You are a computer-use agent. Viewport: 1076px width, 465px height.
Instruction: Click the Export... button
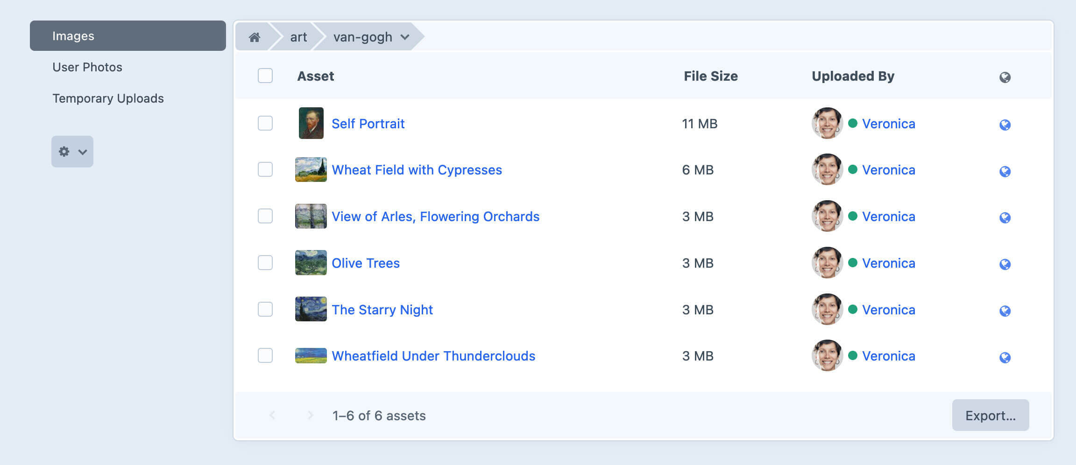tap(991, 415)
